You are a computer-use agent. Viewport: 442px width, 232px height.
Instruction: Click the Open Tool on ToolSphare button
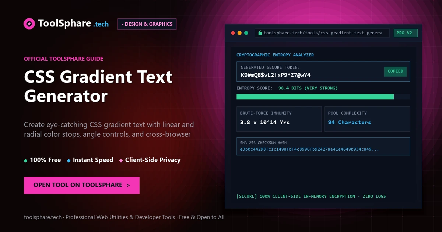[82, 185]
